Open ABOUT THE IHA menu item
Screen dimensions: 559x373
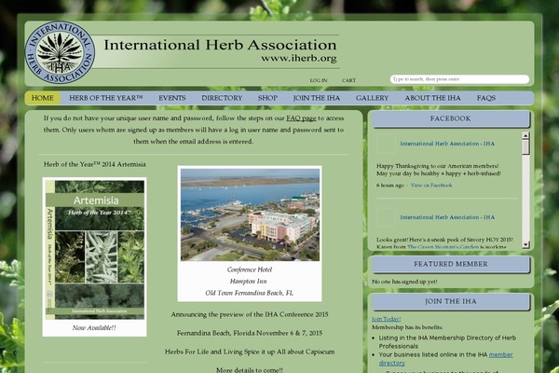tap(432, 98)
